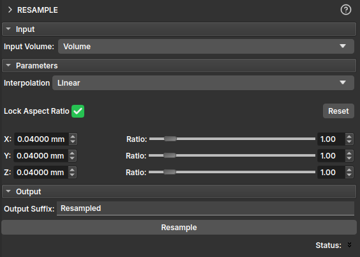360x257 pixels.
Task: Click the Reset button
Action: [338, 111]
